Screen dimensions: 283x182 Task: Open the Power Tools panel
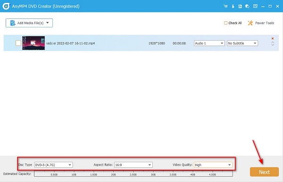[x=261, y=23]
